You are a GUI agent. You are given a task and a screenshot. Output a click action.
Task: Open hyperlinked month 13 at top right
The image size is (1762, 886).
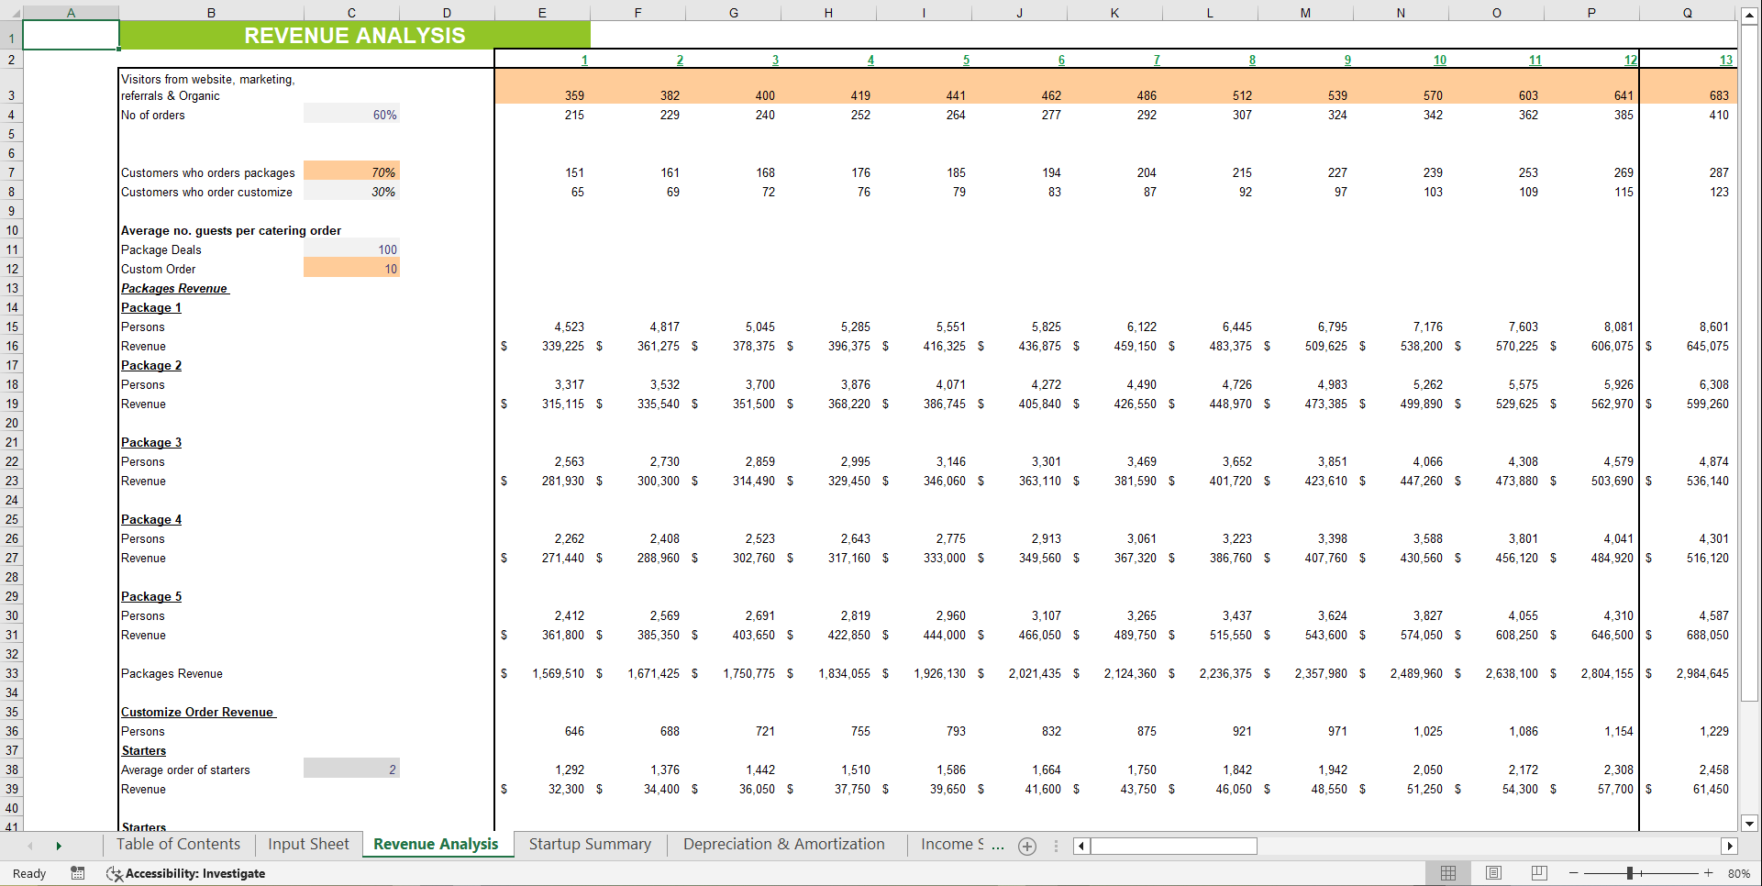pos(1726,60)
